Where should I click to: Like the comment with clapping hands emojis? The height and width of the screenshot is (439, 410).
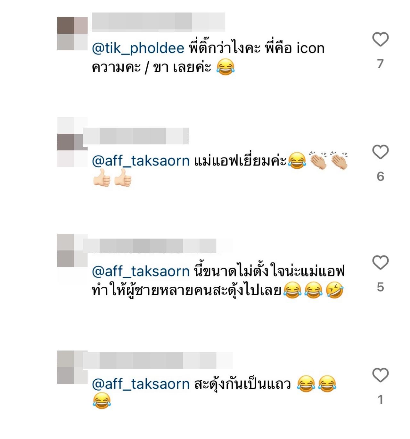380,152
